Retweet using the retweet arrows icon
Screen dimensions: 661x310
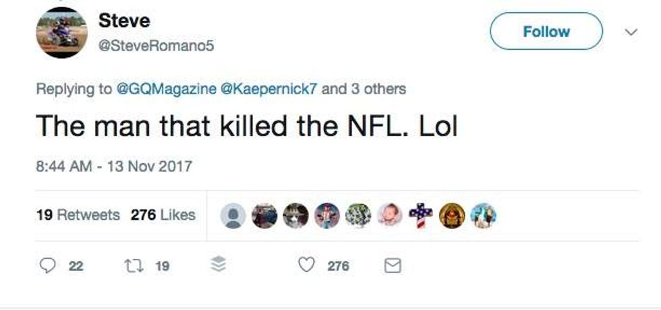coord(131,266)
